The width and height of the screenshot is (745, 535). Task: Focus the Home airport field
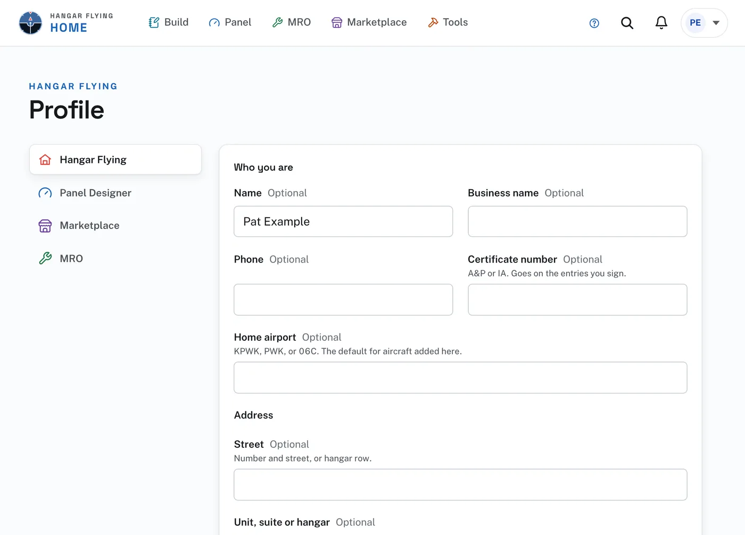point(460,378)
